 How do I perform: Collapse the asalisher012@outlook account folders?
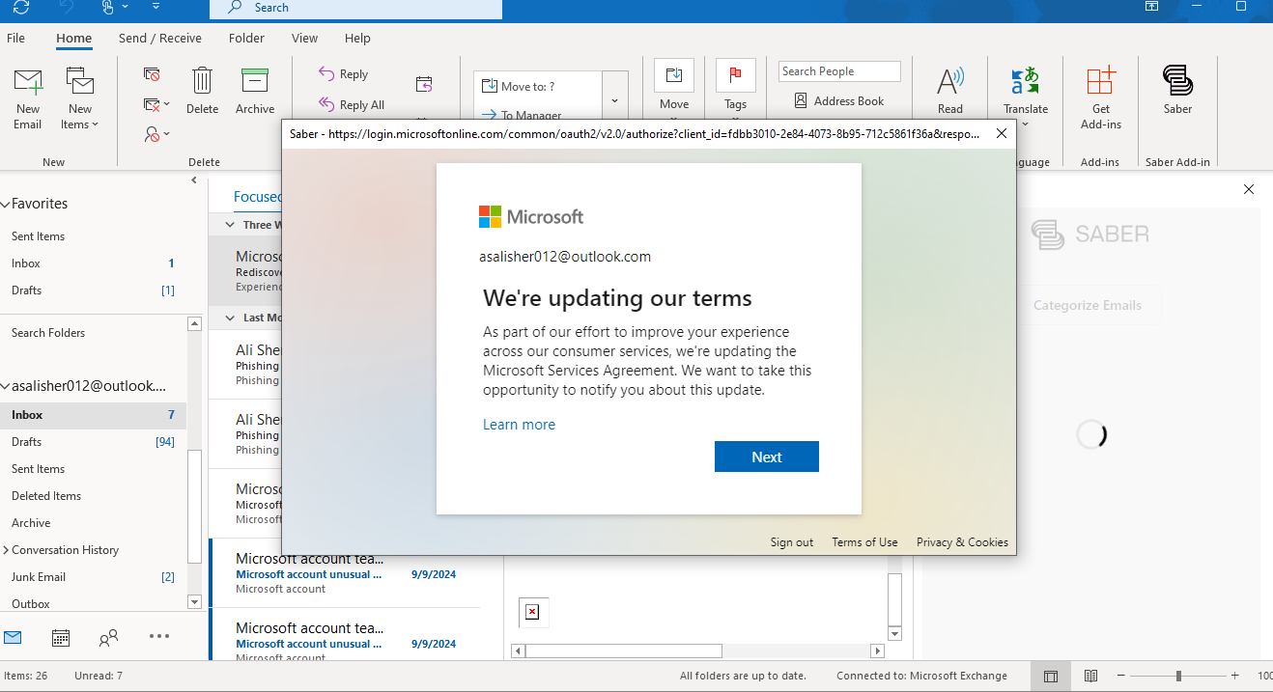click(6, 386)
